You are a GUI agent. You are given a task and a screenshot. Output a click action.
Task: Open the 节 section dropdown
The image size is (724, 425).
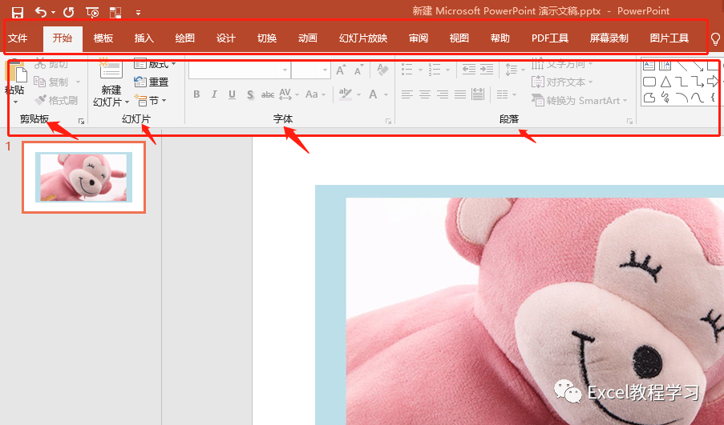point(150,100)
